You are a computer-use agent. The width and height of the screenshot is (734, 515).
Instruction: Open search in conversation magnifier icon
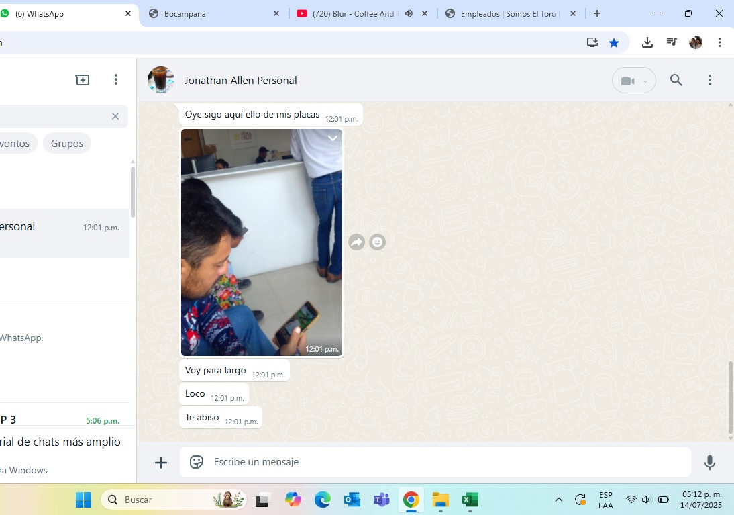pos(676,81)
